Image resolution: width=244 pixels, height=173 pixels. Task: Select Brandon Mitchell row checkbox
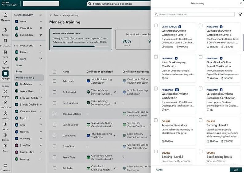tap(55, 114)
